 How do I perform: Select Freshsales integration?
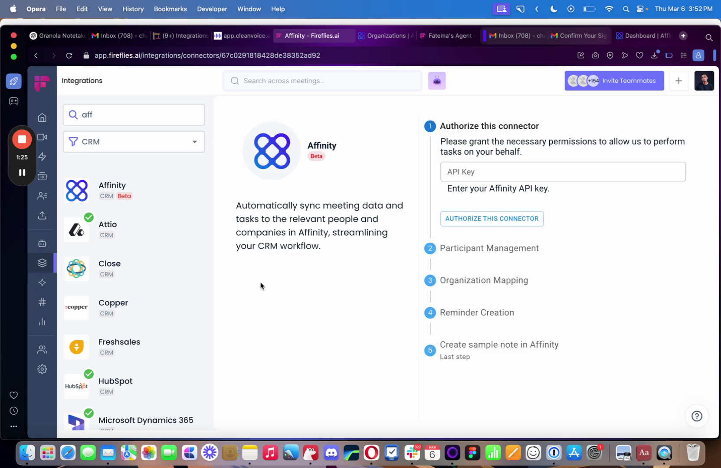click(x=134, y=347)
